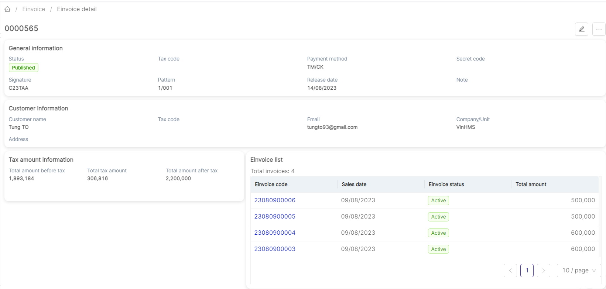Image resolution: width=606 pixels, height=289 pixels.
Task: Open einvoice code 23080900006
Action: [x=275, y=200]
